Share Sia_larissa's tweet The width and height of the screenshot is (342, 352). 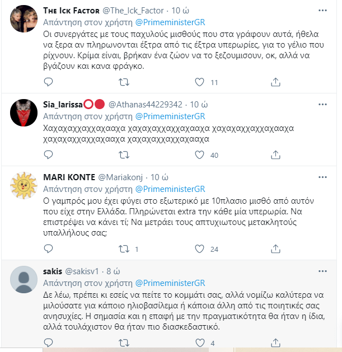pyautogui.click(x=275, y=156)
